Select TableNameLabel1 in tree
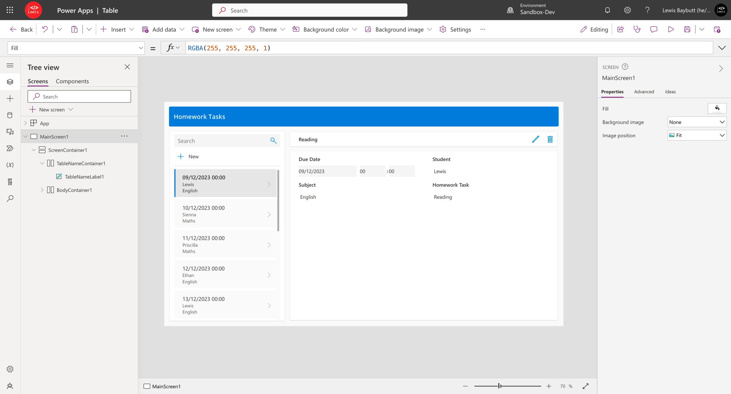Viewport: 731px width, 394px height. (84, 176)
